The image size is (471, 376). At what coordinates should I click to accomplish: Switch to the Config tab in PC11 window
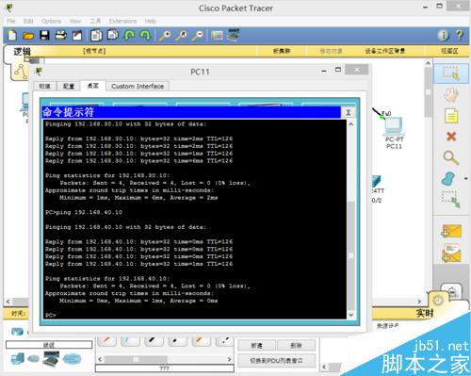69,86
